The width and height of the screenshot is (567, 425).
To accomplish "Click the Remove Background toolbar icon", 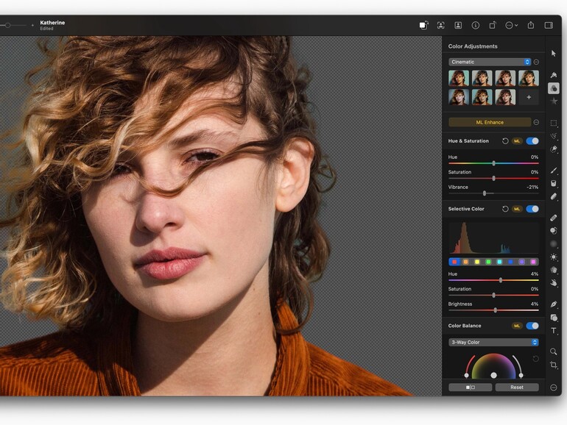I will click(423, 25).
